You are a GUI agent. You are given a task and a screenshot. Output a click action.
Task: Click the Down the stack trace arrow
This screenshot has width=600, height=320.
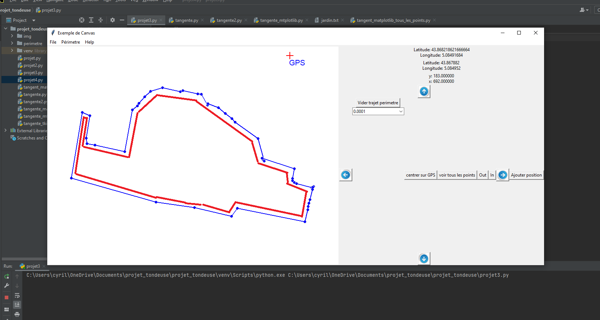(17, 286)
